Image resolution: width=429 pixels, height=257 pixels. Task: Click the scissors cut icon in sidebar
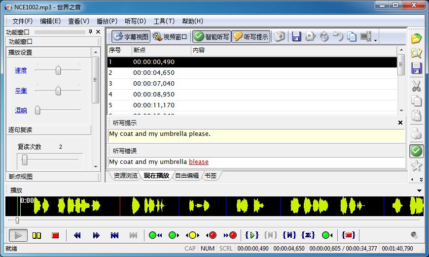[x=416, y=86]
